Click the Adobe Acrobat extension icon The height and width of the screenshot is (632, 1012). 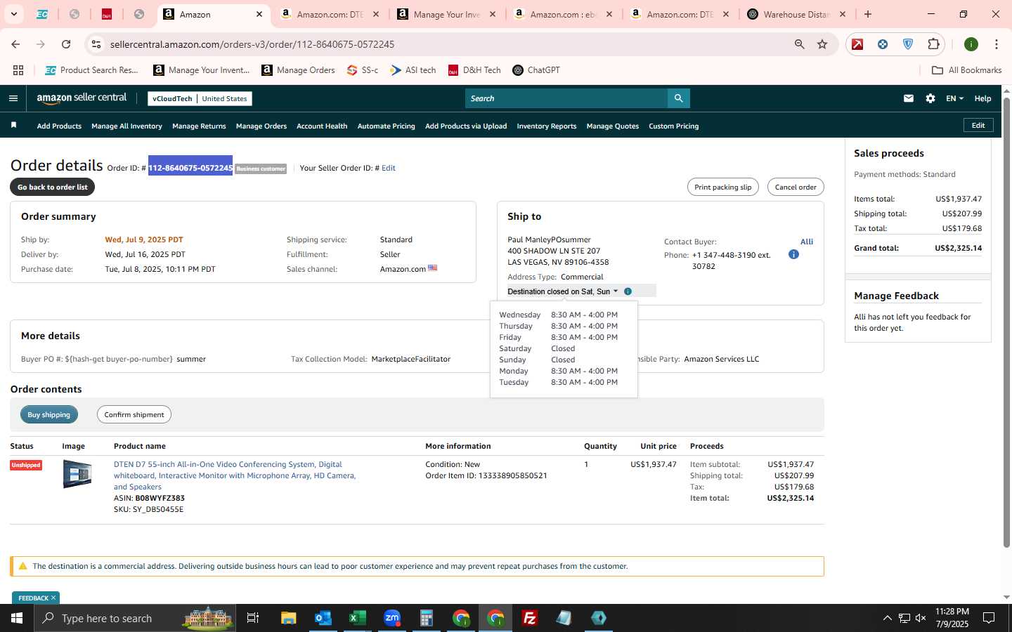[857, 44]
